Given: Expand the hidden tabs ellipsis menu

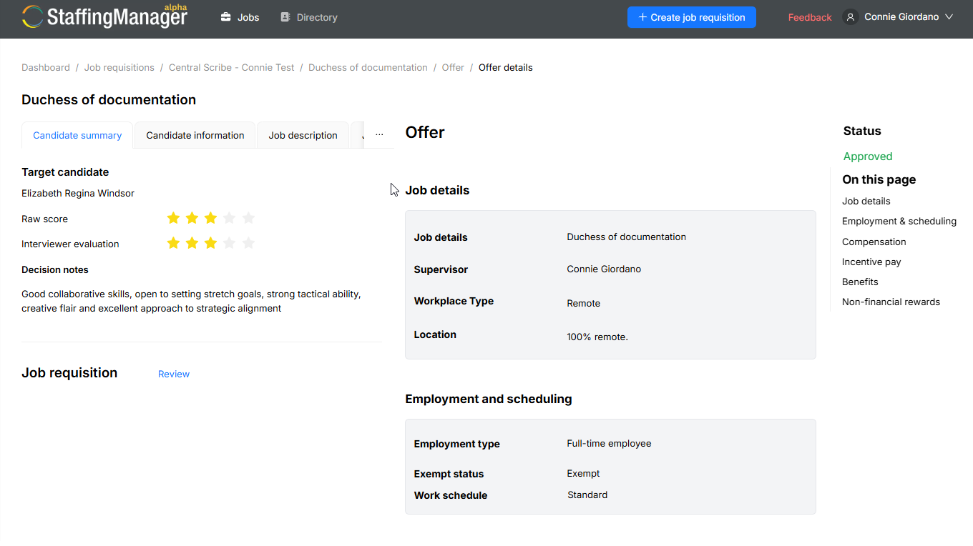Looking at the screenshot, I should pos(379,134).
